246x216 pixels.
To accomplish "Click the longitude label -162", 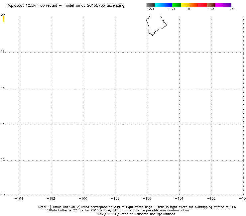I will 51,199.
